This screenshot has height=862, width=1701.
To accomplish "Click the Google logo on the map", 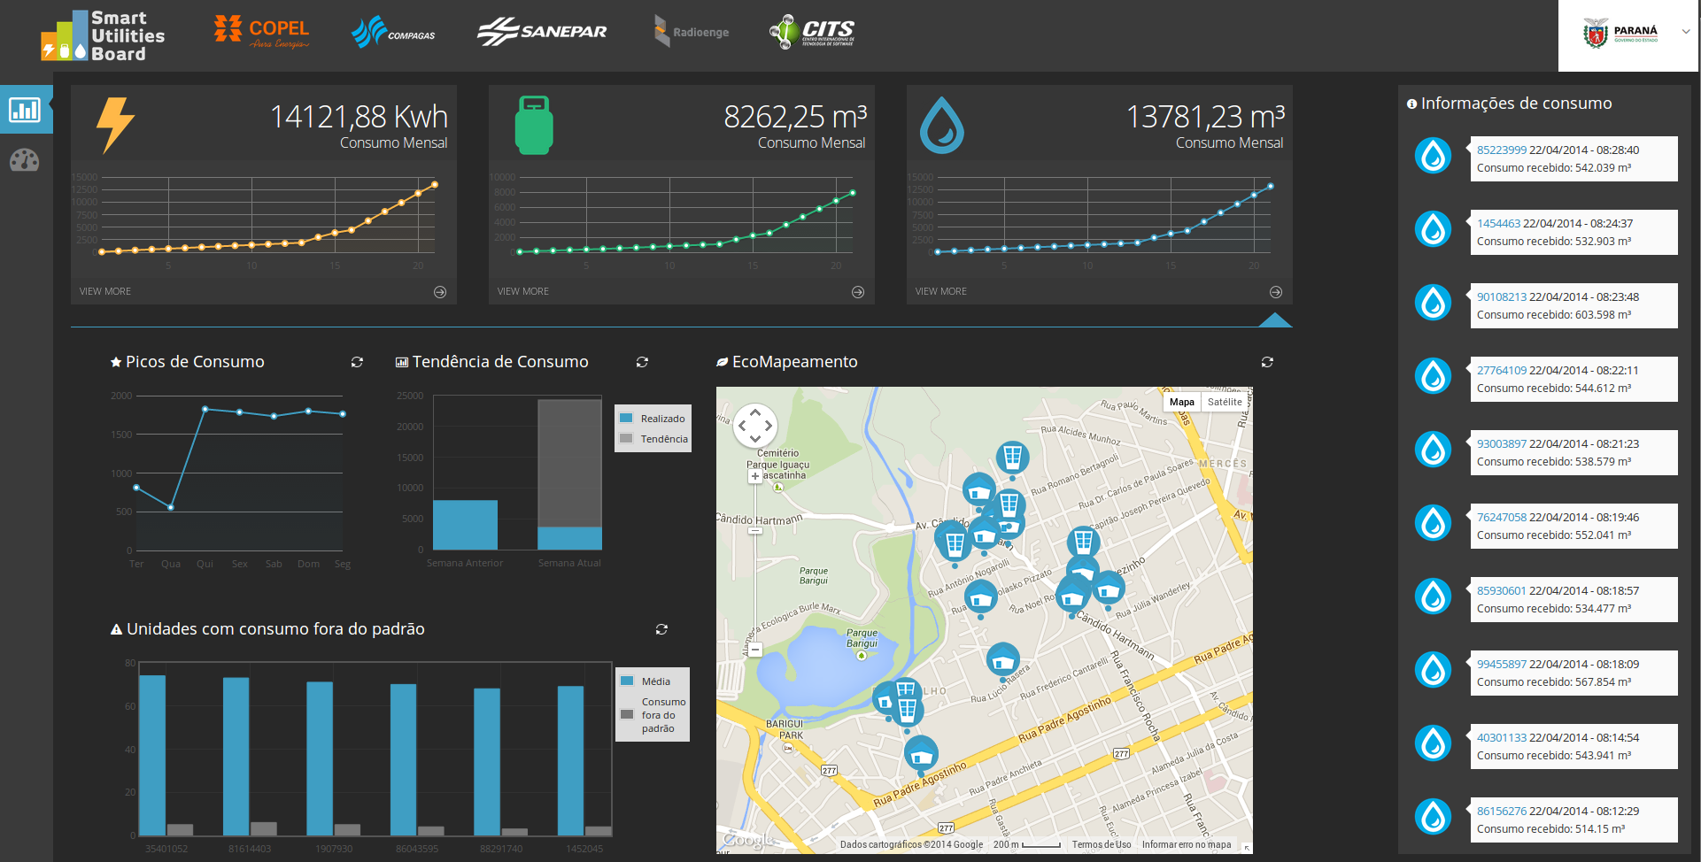I will tap(748, 839).
